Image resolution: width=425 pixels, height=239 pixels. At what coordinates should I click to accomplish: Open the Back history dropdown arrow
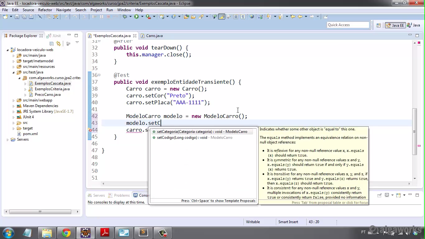pos(306,16)
